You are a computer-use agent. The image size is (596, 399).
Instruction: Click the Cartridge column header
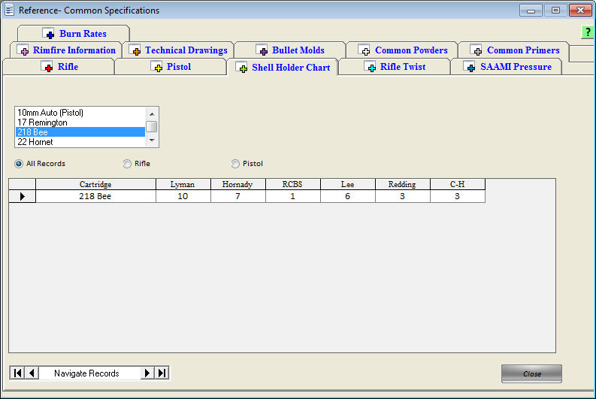coord(95,184)
